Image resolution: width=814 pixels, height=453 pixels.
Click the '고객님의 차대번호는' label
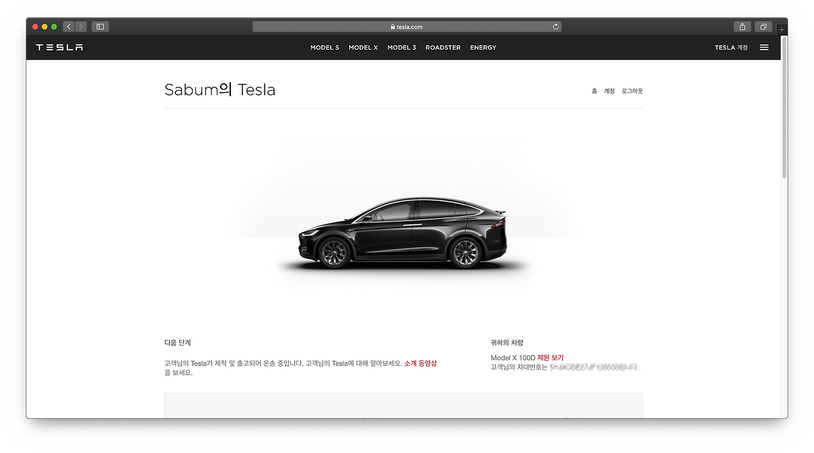click(519, 367)
